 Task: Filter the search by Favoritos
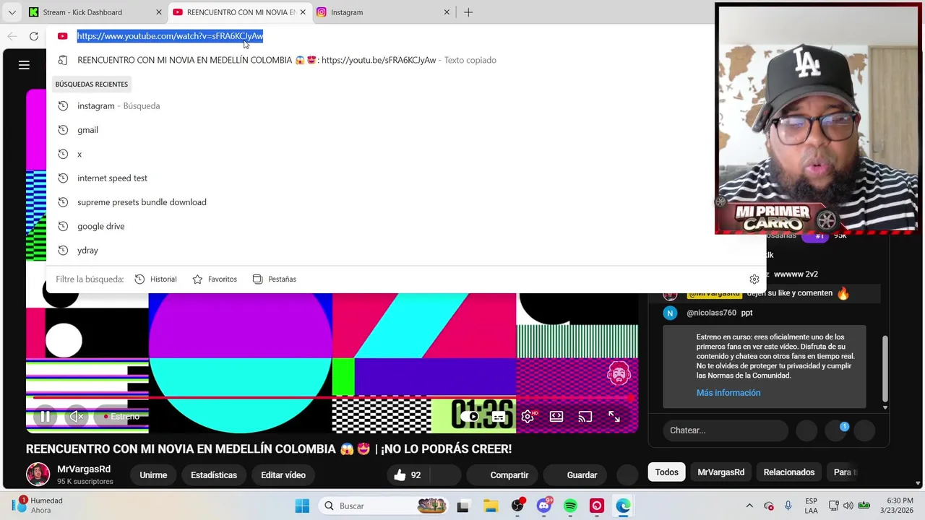click(x=215, y=279)
